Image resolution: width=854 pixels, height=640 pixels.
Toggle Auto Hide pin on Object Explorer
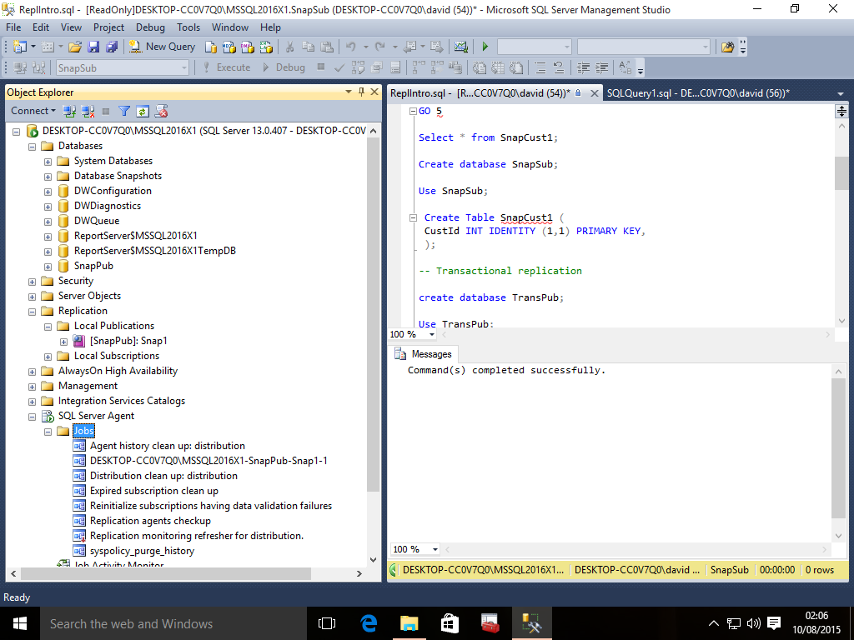(x=361, y=92)
